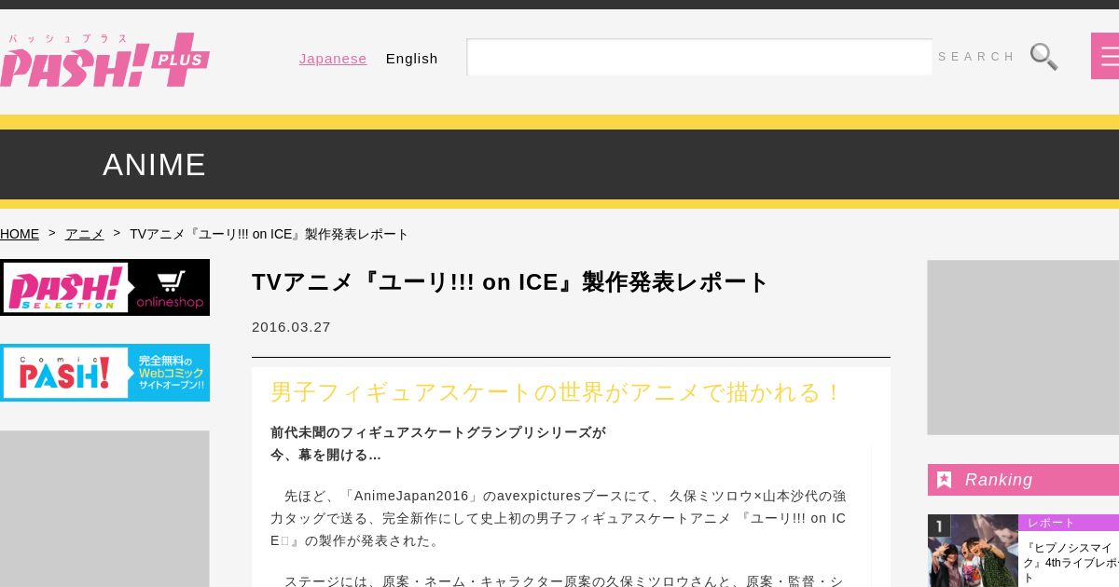Click the ANIME section header

(x=154, y=165)
